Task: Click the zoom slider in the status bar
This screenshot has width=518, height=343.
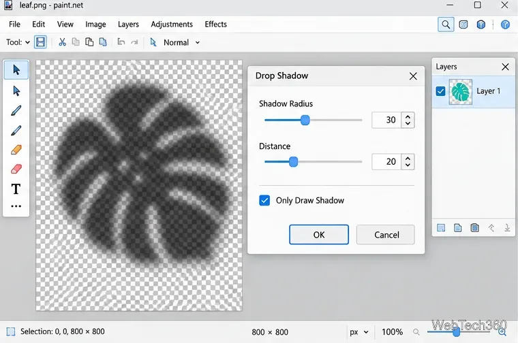Action: 456,332
